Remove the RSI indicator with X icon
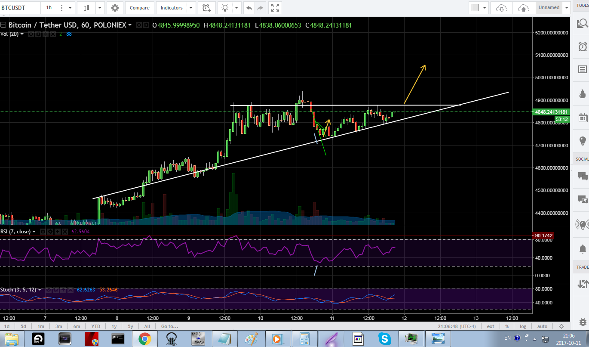The height and width of the screenshot is (347, 589). point(65,232)
